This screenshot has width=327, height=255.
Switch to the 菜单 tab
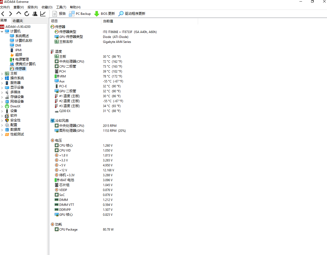(x=4, y=21)
